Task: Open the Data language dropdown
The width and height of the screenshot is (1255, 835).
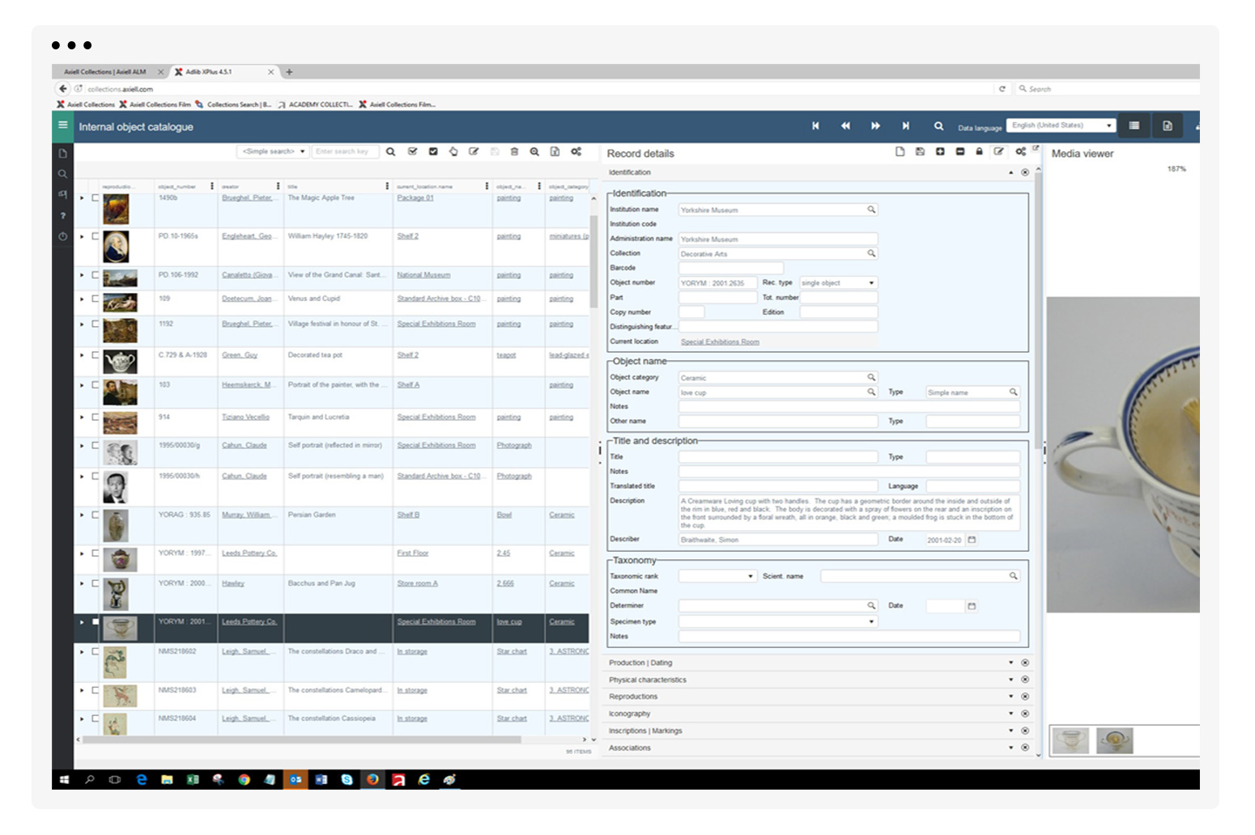Action: click(x=1061, y=125)
